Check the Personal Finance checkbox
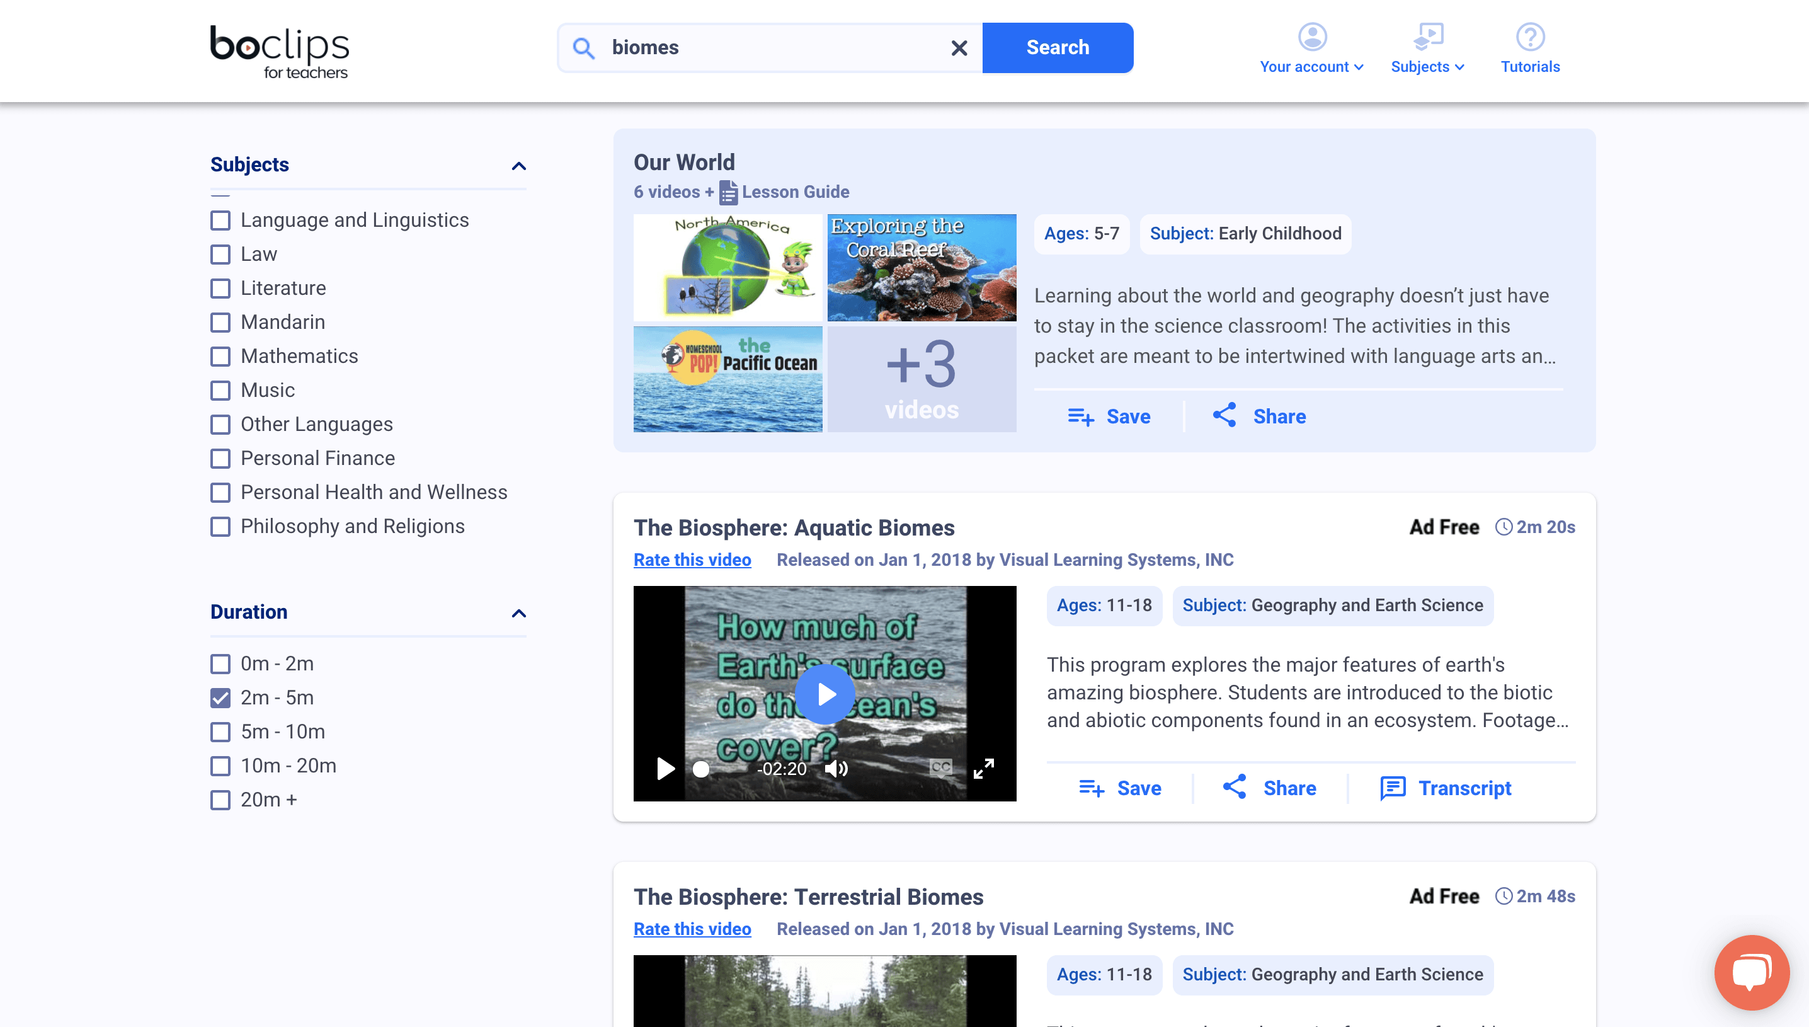The width and height of the screenshot is (1809, 1027). pos(220,459)
